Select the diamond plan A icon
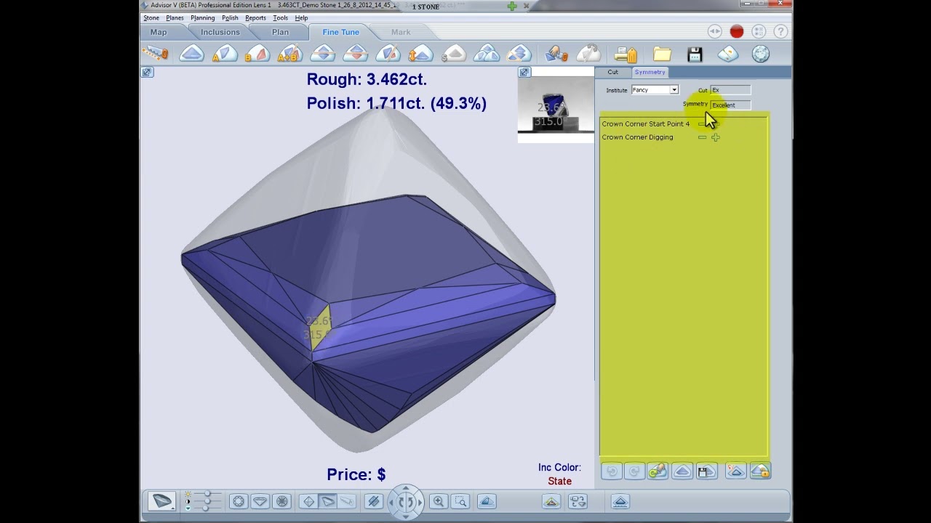Image resolution: width=931 pixels, height=523 pixels. click(224, 53)
